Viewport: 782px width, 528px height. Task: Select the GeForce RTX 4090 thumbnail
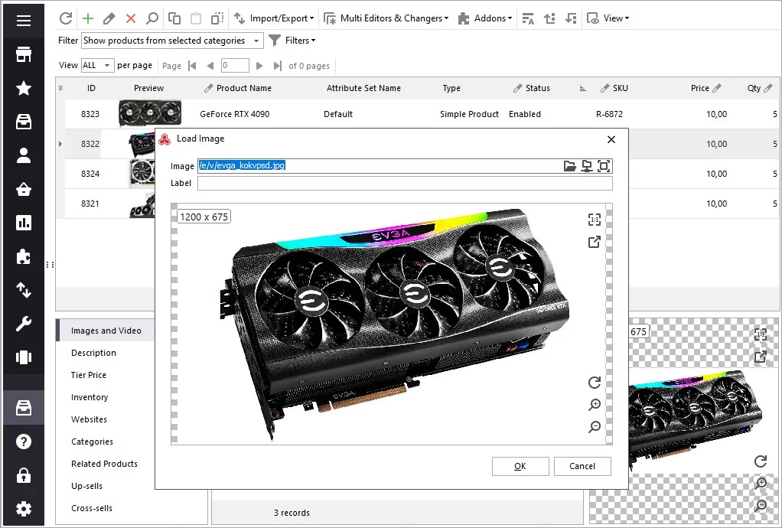pyautogui.click(x=150, y=114)
